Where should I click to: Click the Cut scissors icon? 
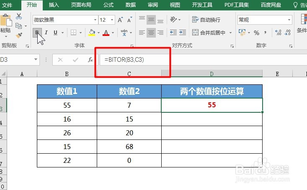tap(19, 16)
